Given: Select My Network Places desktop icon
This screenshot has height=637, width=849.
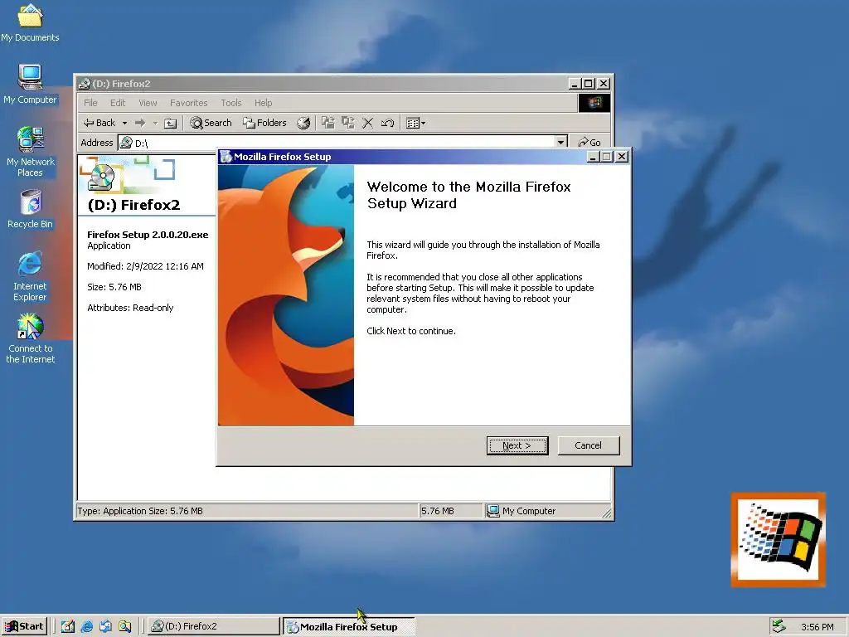Looking at the screenshot, I should 30,152.
